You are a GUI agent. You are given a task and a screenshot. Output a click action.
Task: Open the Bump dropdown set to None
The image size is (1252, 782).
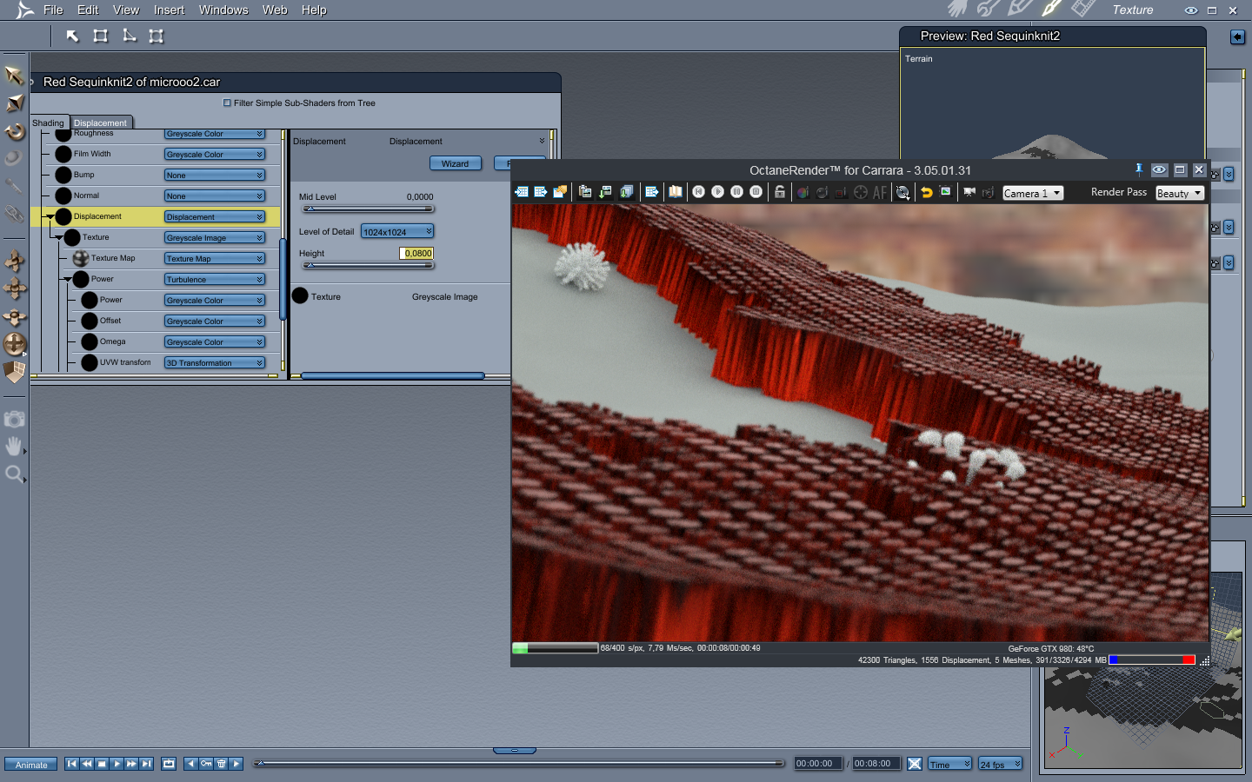215,175
